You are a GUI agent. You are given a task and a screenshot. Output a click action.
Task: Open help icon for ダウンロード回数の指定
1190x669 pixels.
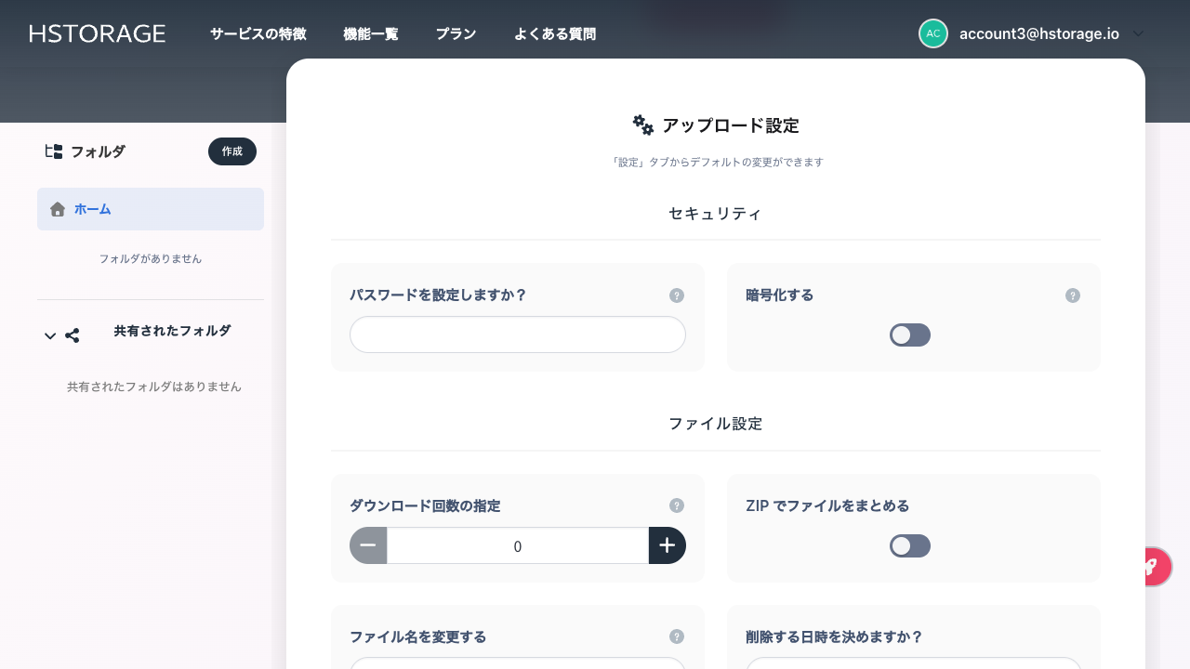click(677, 505)
